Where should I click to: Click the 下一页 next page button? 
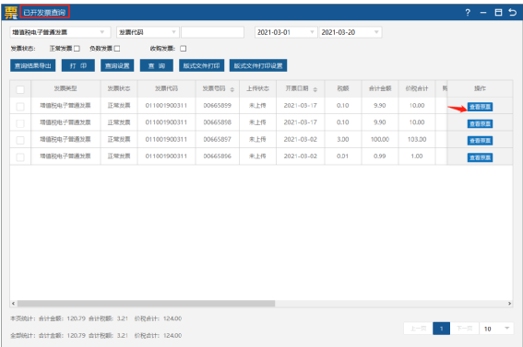pyautogui.click(x=465, y=329)
